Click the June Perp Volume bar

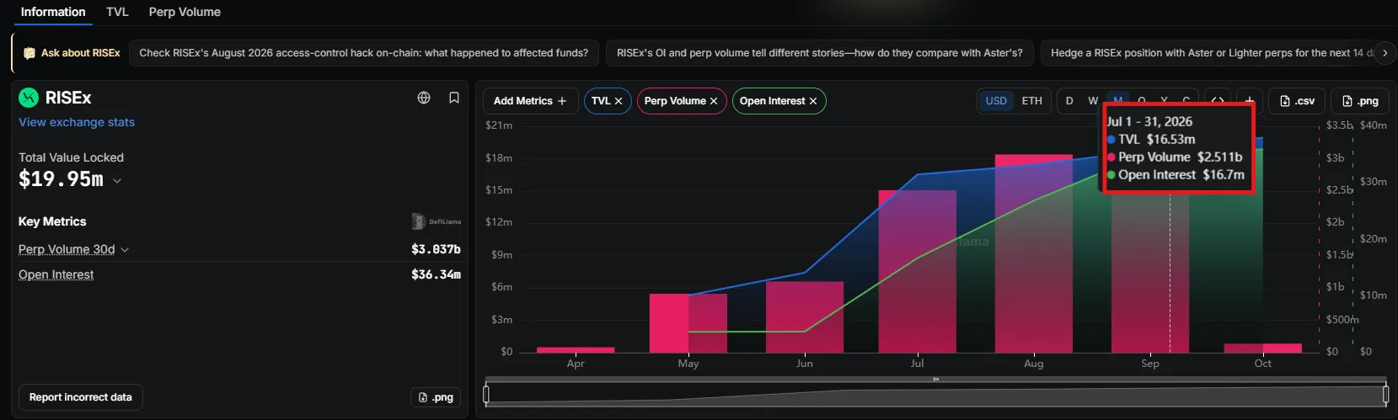click(805, 316)
